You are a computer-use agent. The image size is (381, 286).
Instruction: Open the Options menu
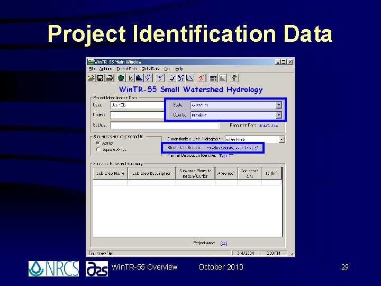(x=106, y=69)
